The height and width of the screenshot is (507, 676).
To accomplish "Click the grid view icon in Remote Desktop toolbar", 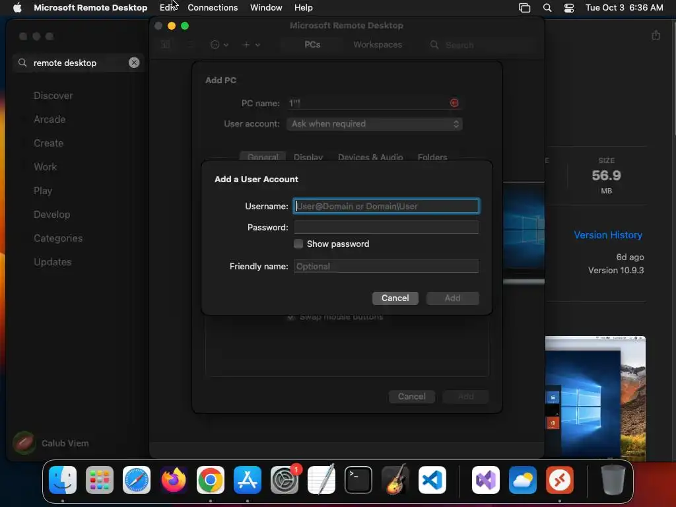I will pos(166,45).
